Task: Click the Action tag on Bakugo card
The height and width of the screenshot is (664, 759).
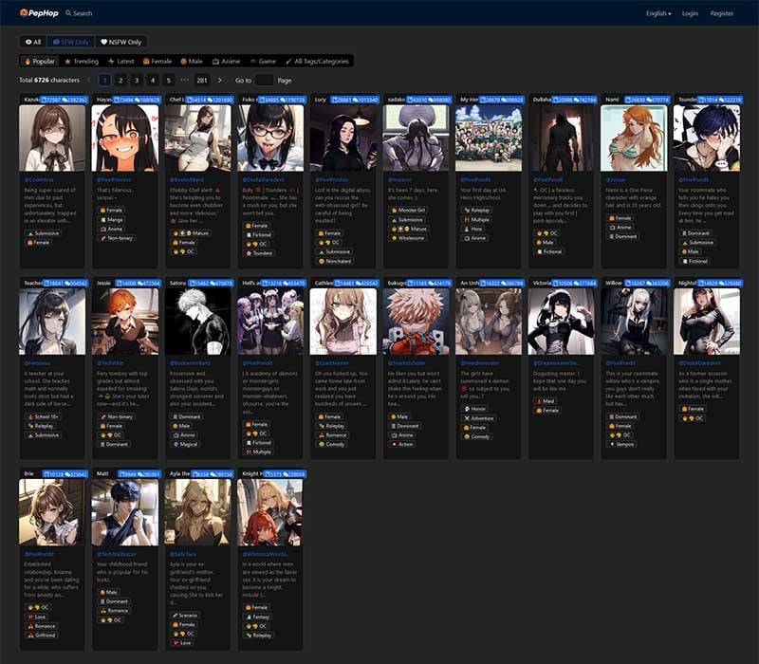Action: point(402,444)
